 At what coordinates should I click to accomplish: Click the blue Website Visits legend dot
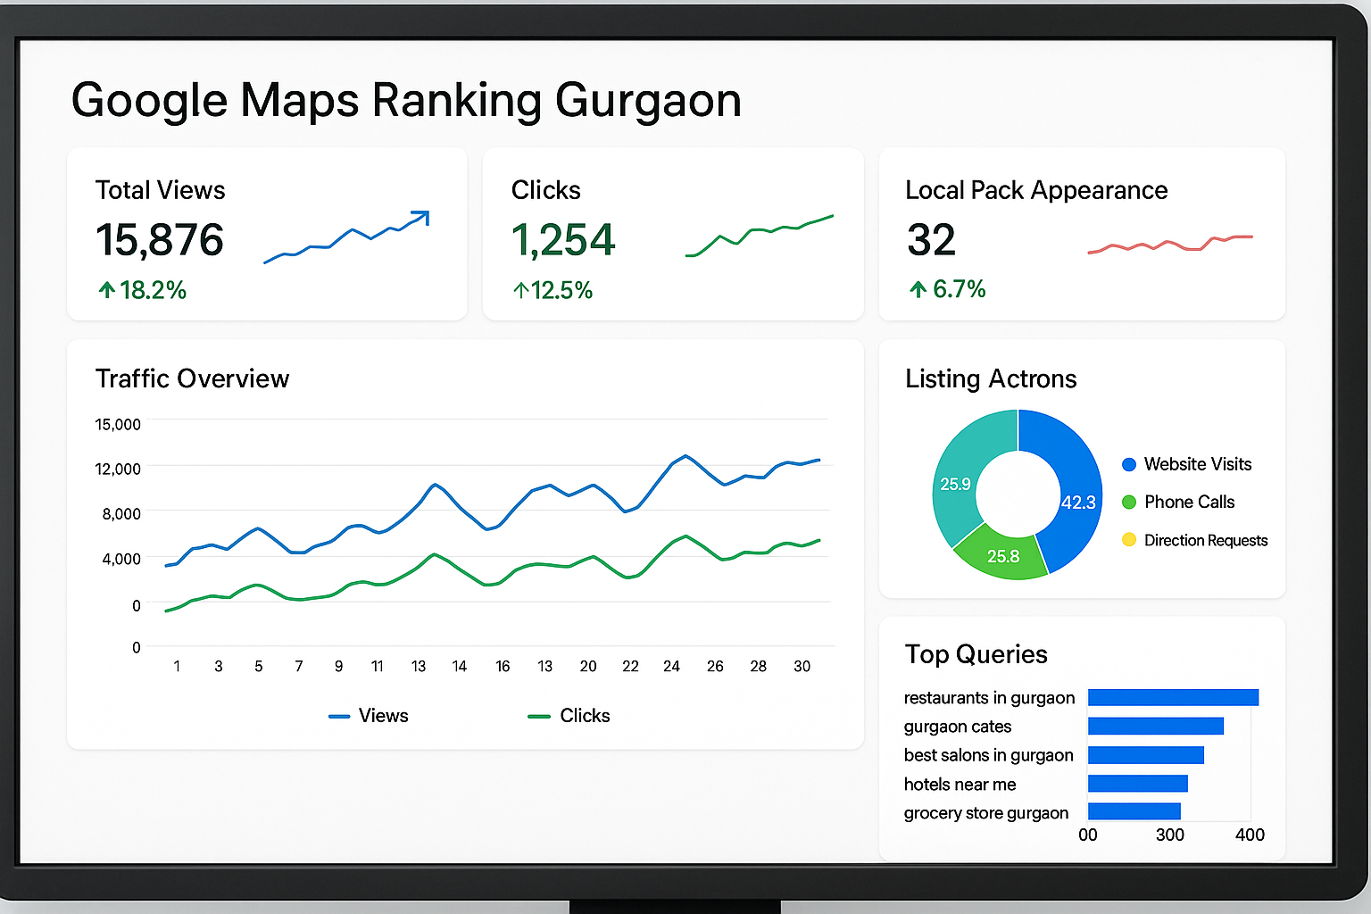[x=1129, y=464]
